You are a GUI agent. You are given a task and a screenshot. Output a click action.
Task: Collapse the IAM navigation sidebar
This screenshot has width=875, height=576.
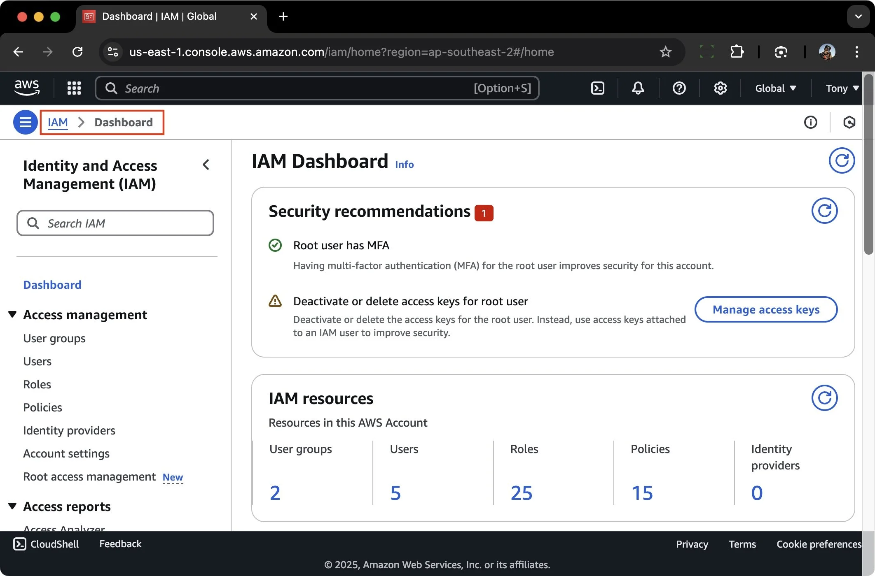point(206,164)
